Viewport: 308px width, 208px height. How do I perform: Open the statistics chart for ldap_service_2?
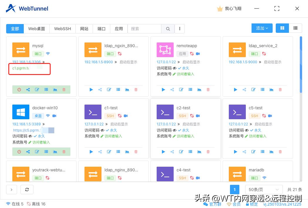pyautogui.click(x=271, y=89)
